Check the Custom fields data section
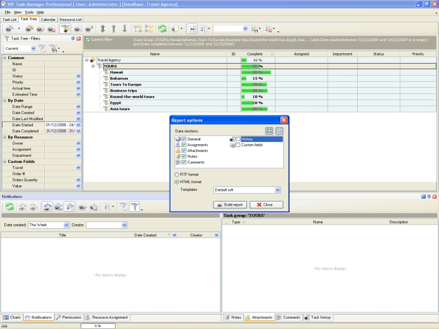Image resolution: width=439 pixels, height=329 pixels. 238,145
